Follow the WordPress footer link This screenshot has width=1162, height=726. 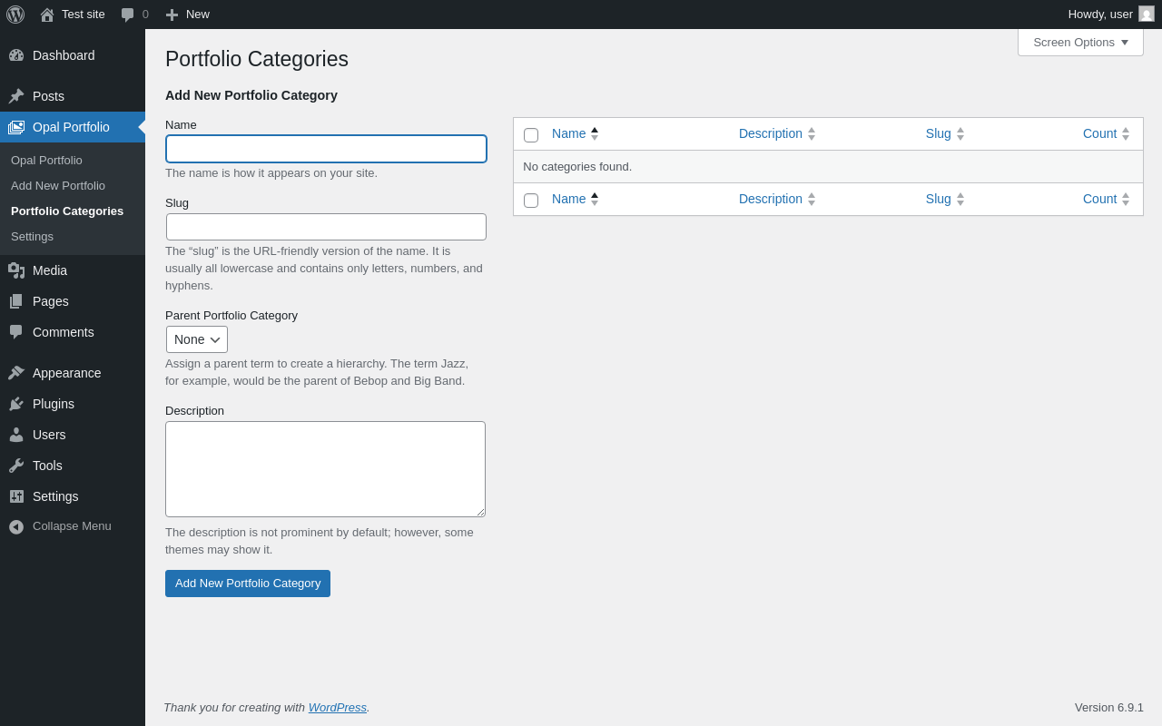pyautogui.click(x=337, y=707)
